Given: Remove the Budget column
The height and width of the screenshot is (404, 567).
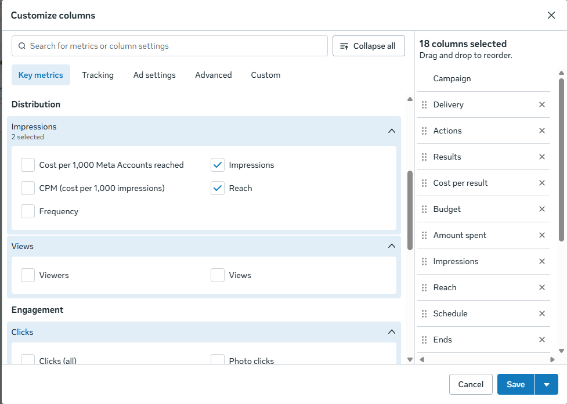Looking at the screenshot, I should coord(541,209).
